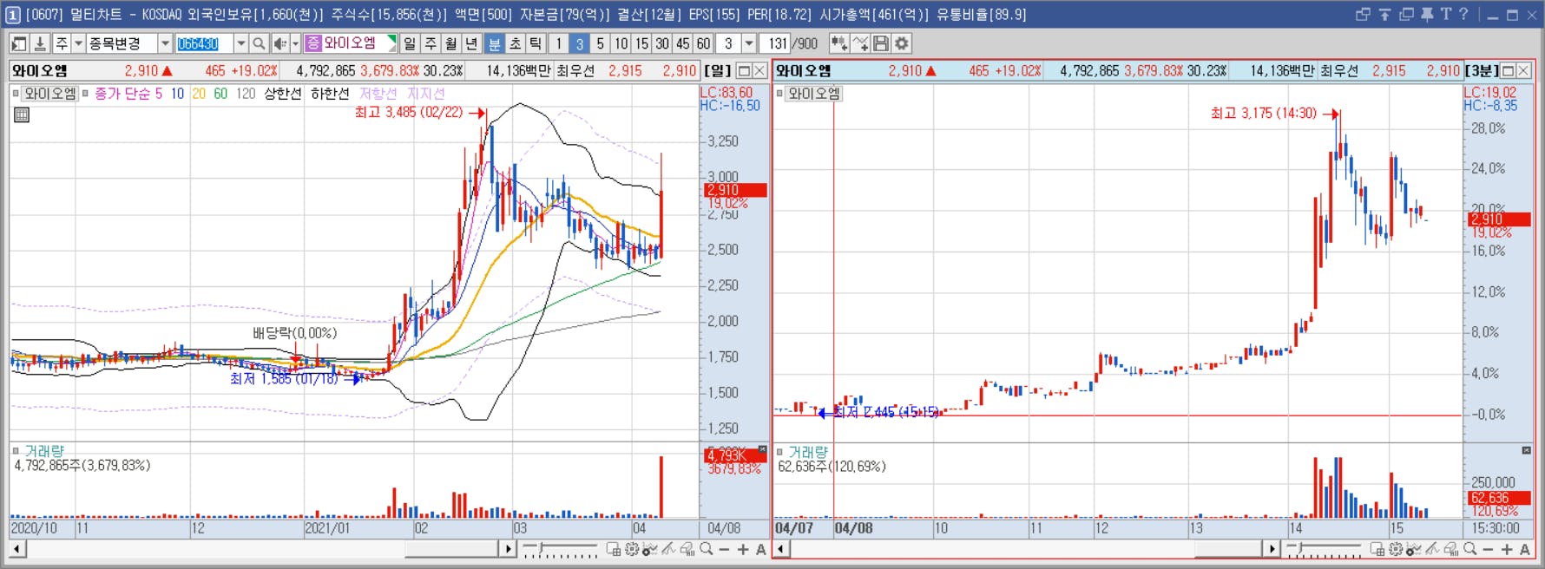Open dropdown arrow next to speaker icon

(295, 43)
